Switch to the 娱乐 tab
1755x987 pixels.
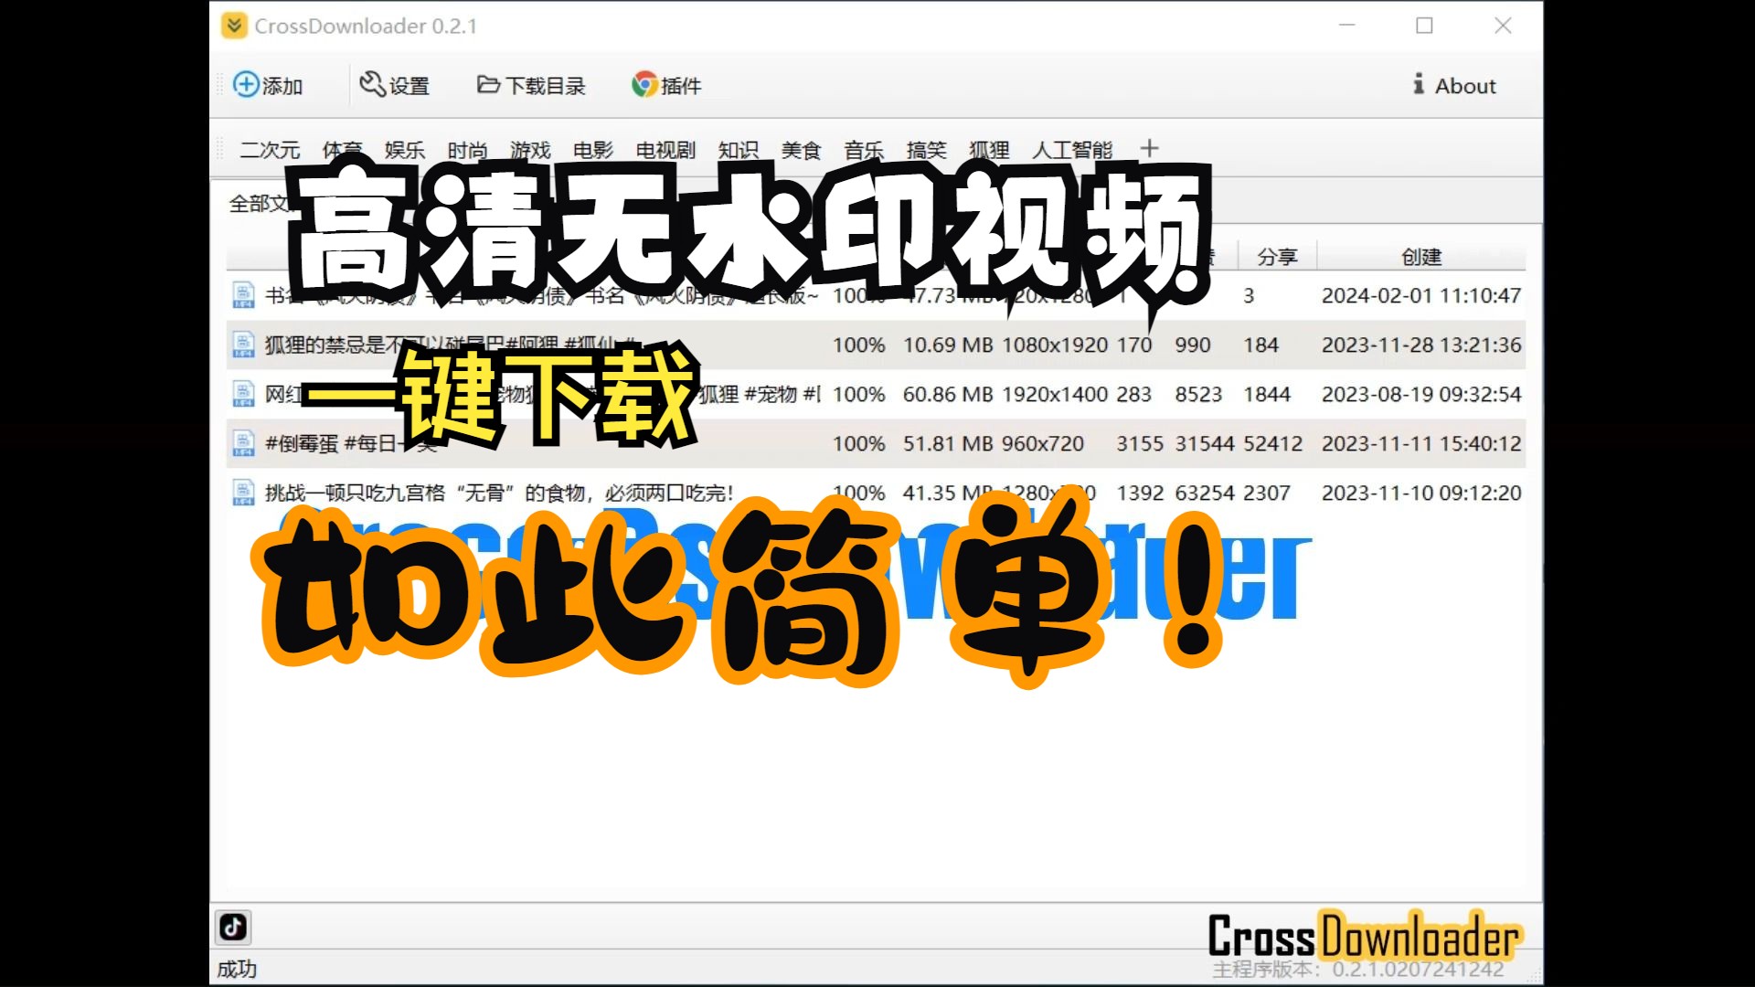(x=405, y=150)
